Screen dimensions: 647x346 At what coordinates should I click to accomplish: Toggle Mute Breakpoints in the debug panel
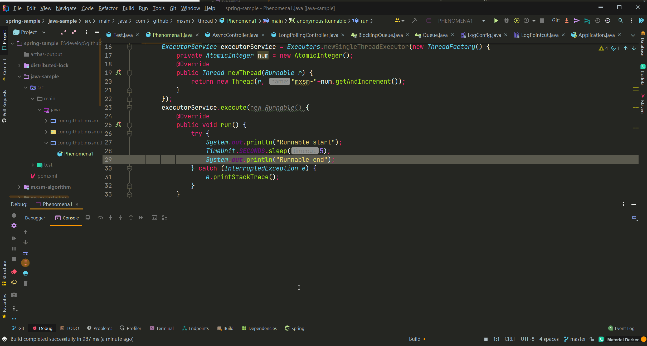[x=14, y=282]
